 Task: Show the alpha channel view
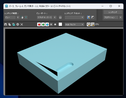51,24
